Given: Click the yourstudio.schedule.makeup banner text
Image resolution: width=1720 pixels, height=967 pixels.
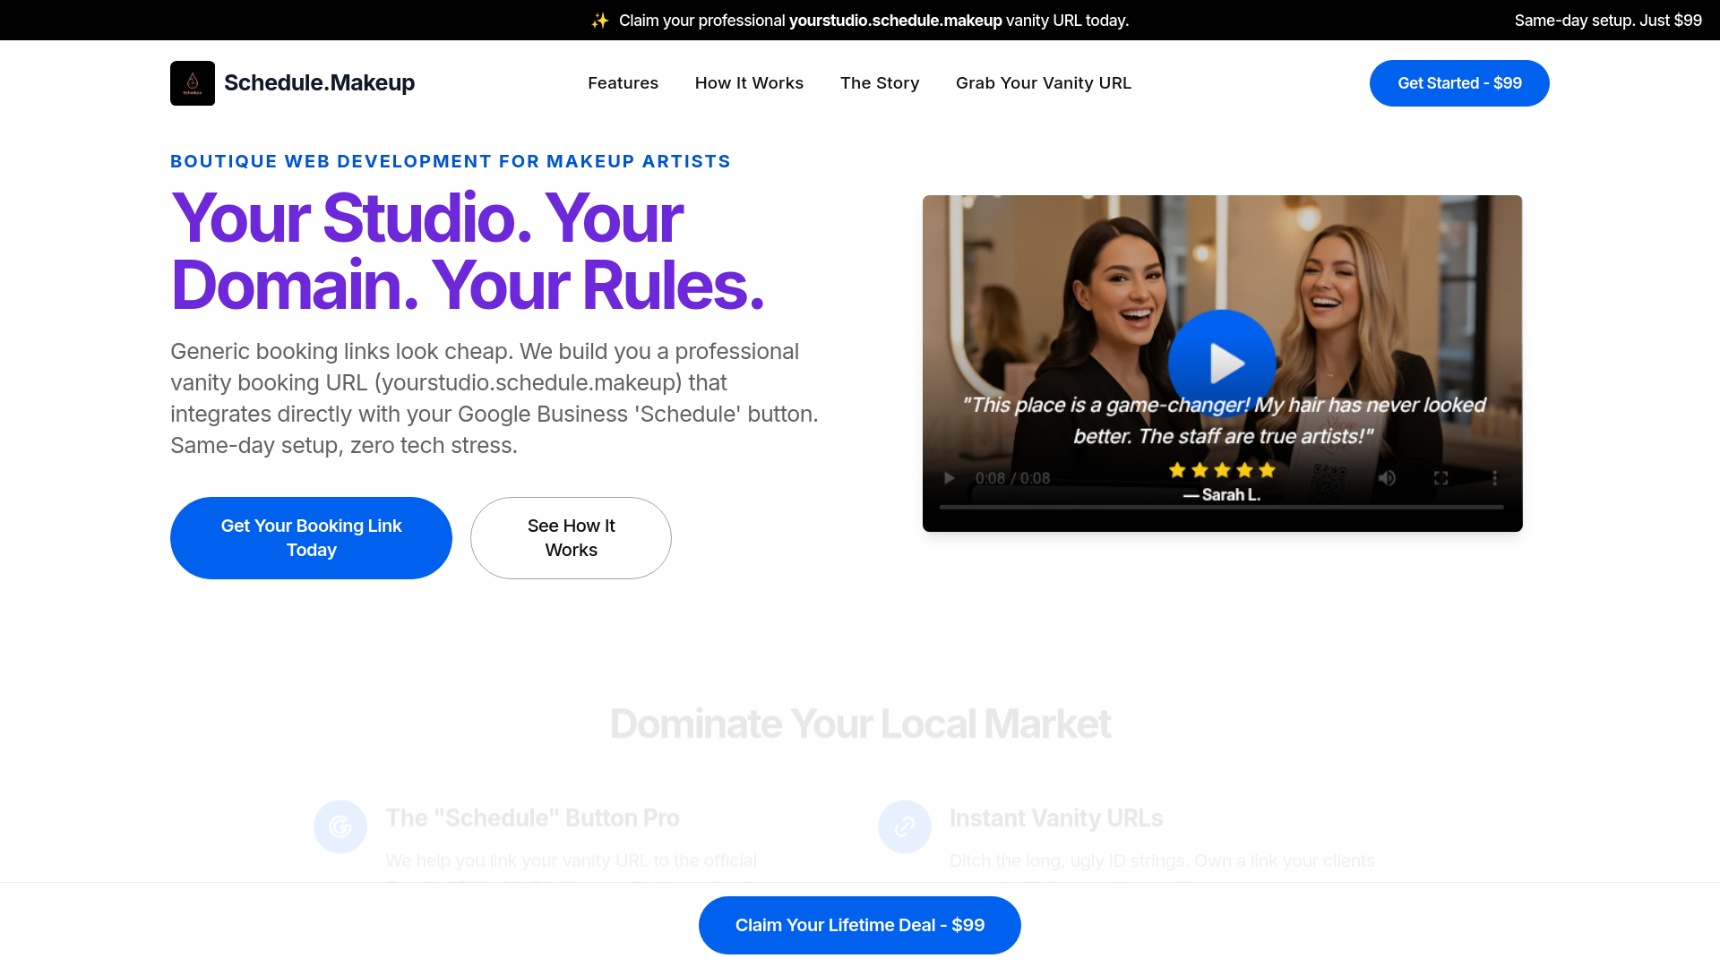Looking at the screenshot, I should [x=895, y=21].
